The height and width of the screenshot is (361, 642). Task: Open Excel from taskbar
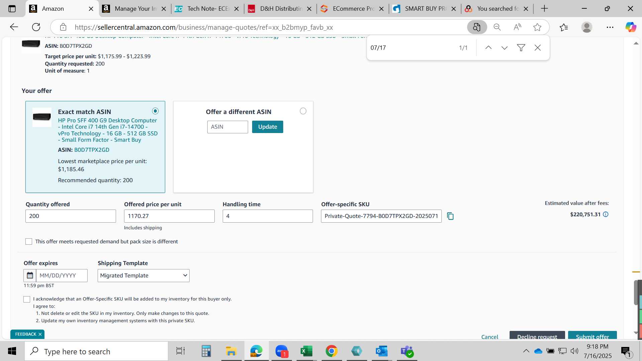[x=306, y=351]
